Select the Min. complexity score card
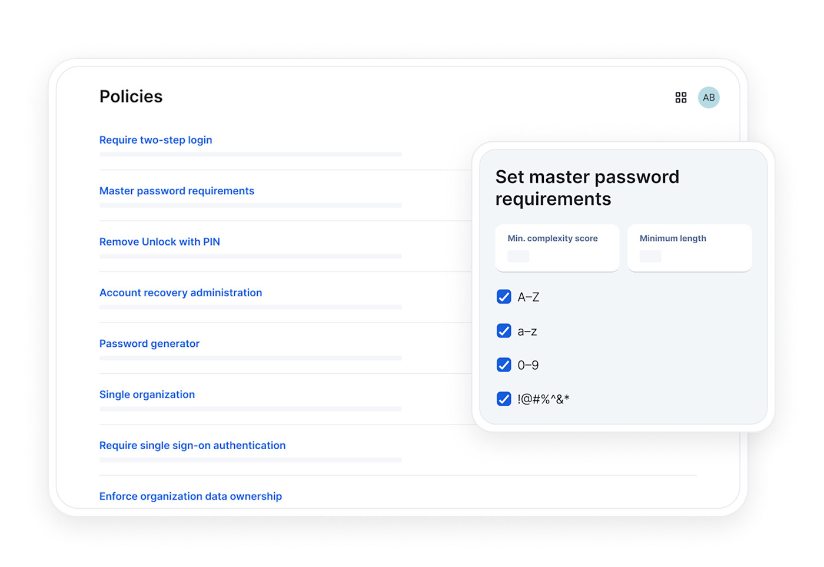Image resolution: width=824 pixels, height=567 pixels. click(x=557, y=248)
